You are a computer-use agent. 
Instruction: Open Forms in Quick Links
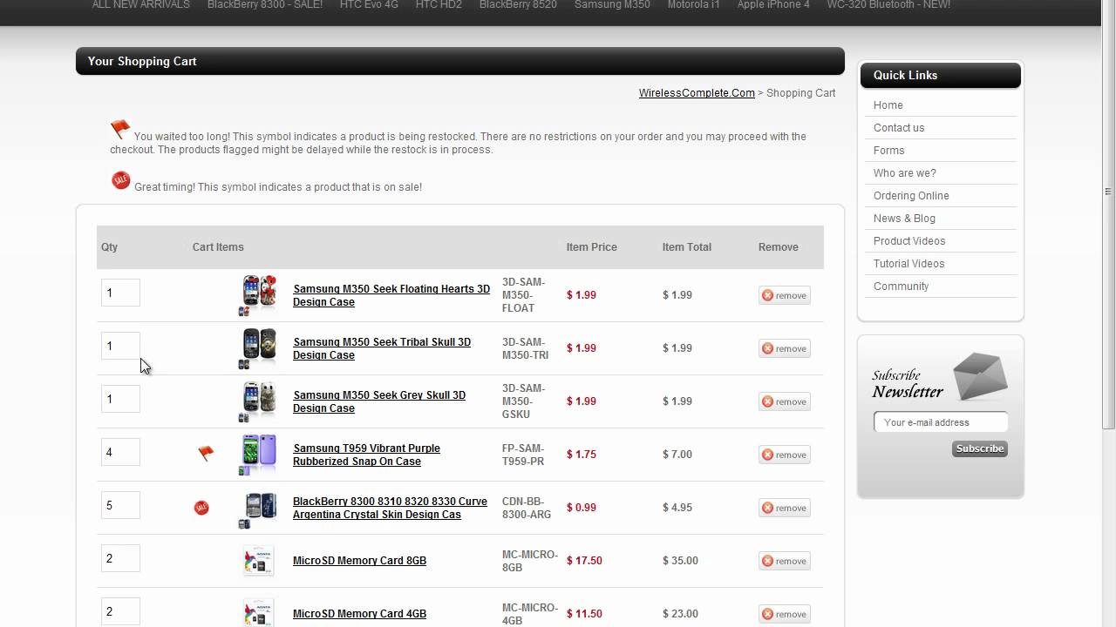(x=889, y=151)
